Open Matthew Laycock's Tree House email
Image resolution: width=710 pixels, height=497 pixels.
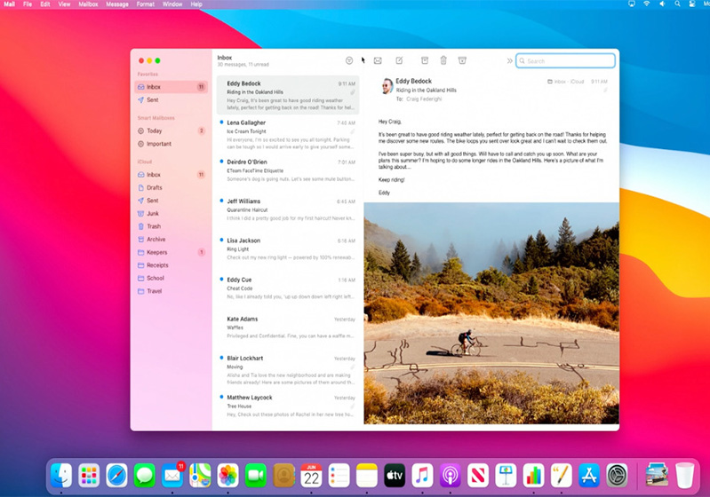pos(288,407)
